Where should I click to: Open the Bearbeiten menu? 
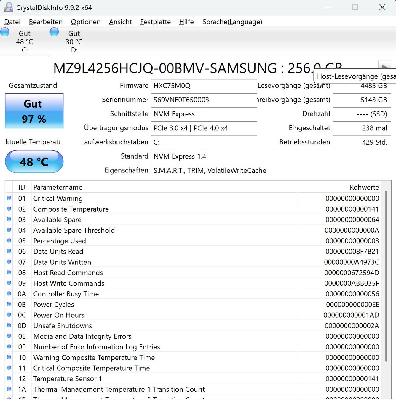tap(46, 22)
